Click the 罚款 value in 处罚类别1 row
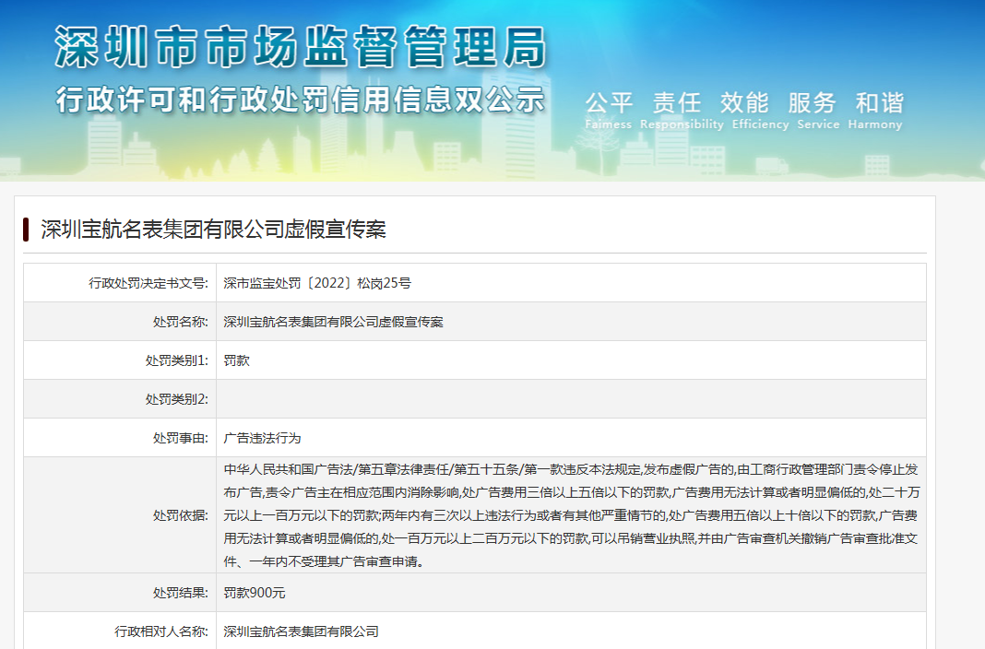 [237, 360]
